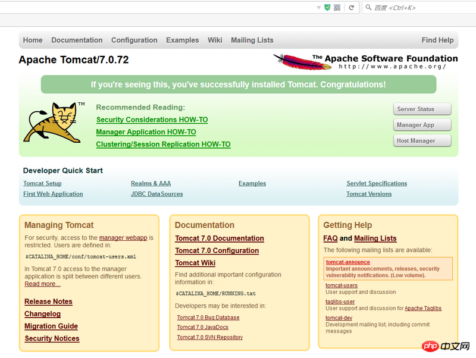Click Find Help in navigation bar
This screenshot has height=358, width=476.
coord(437,40)
